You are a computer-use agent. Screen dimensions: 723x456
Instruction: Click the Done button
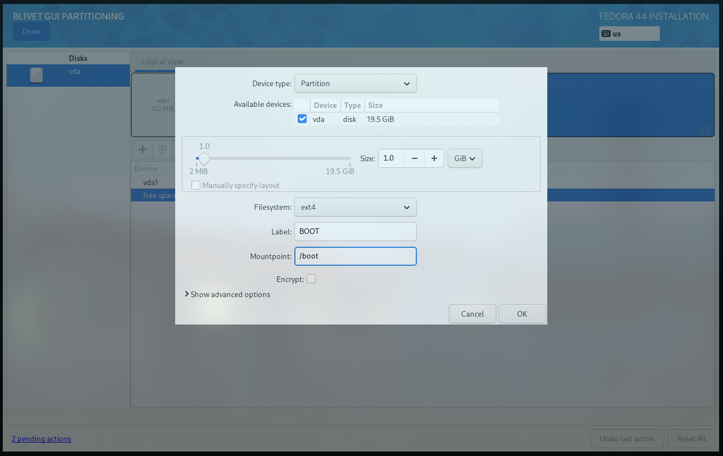(31, 31)
